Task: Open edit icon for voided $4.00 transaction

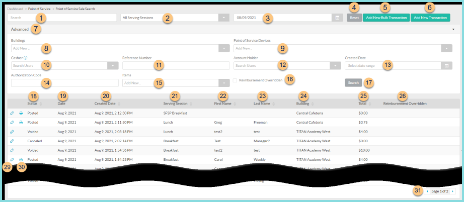Action: point(12,132)
